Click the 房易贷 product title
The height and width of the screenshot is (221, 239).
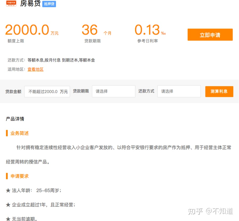point(30,3)
